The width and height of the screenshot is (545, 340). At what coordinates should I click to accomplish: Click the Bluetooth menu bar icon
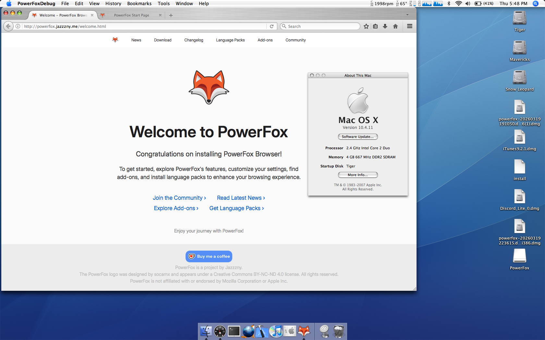[x=449, y=4]
